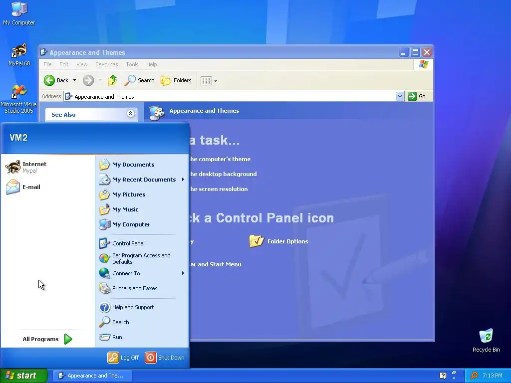
Task: Open the Tools menu
Action: (132, 64)
